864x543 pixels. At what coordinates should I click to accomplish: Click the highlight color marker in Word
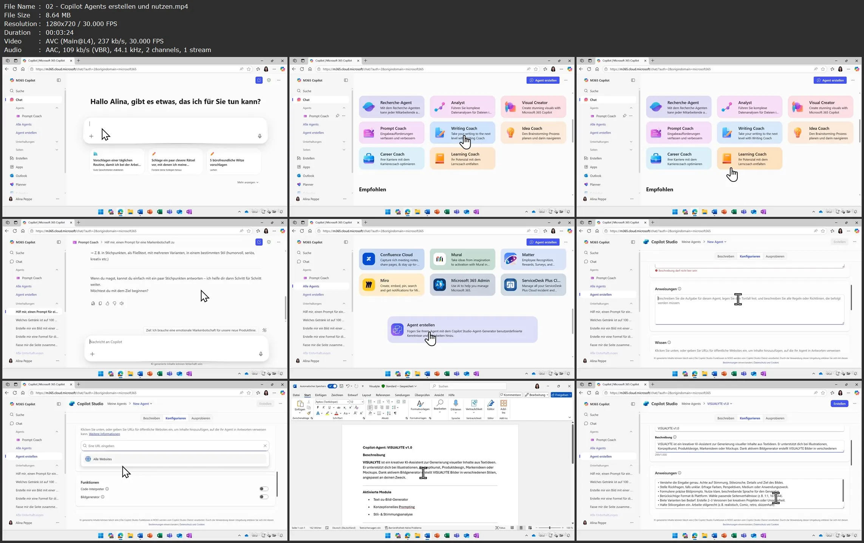click(x=327, y=414)
